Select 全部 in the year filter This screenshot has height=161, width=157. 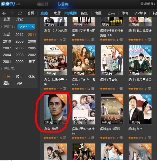[7, 34]
